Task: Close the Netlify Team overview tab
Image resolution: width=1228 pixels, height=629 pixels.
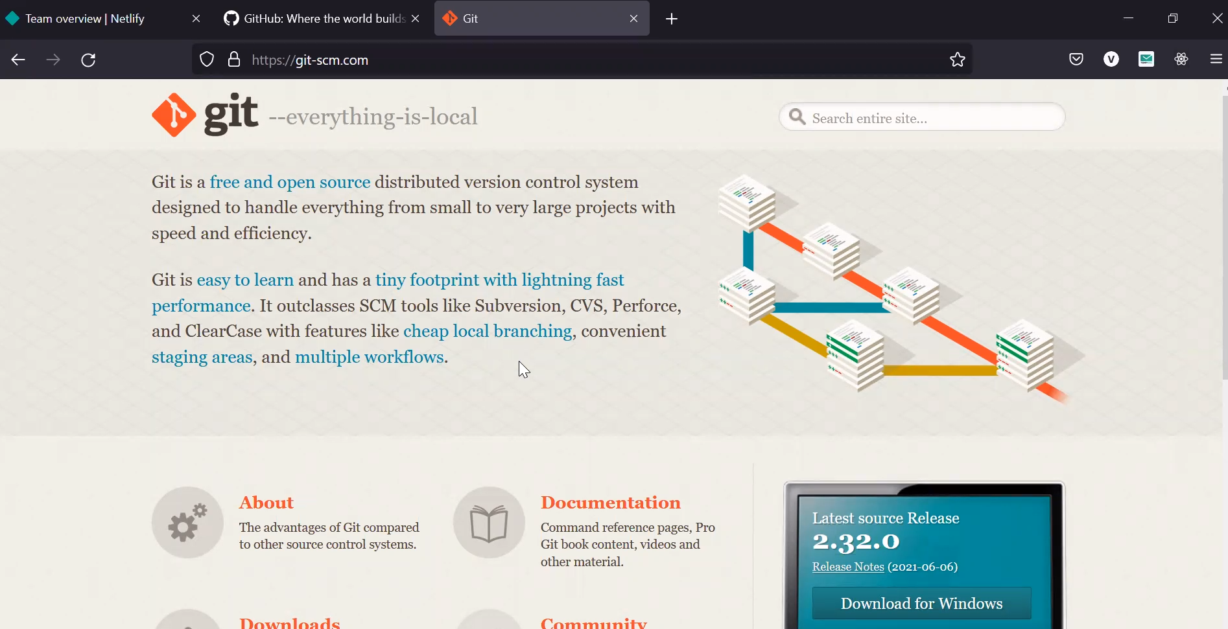Action: coord(196,19)
